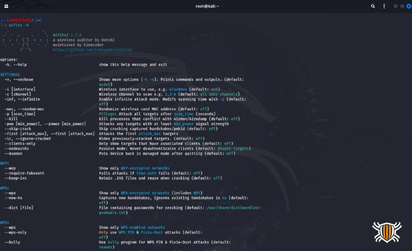The height and width of the screenshot is (251, 412).
Task: Click 'Pillage' highlighted word
Action: point(107,114)
